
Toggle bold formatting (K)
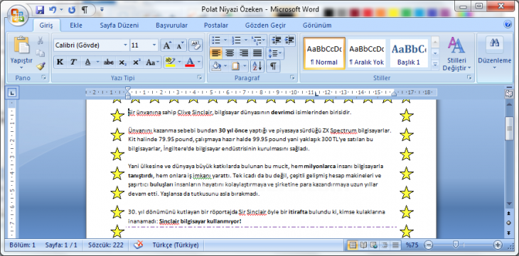coord(60,62)
